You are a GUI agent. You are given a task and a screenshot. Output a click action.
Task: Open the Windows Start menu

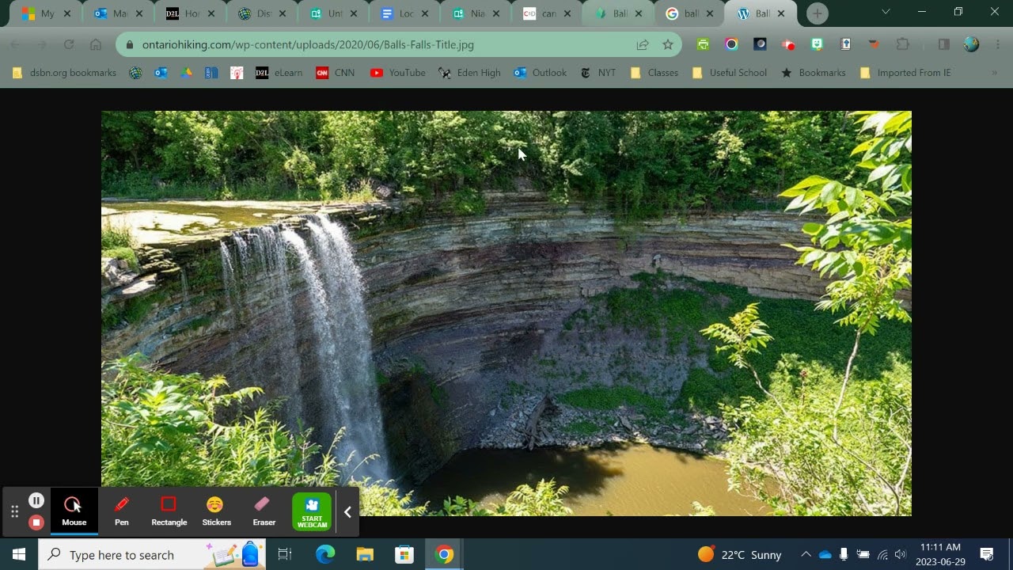[x=19, y=554]
